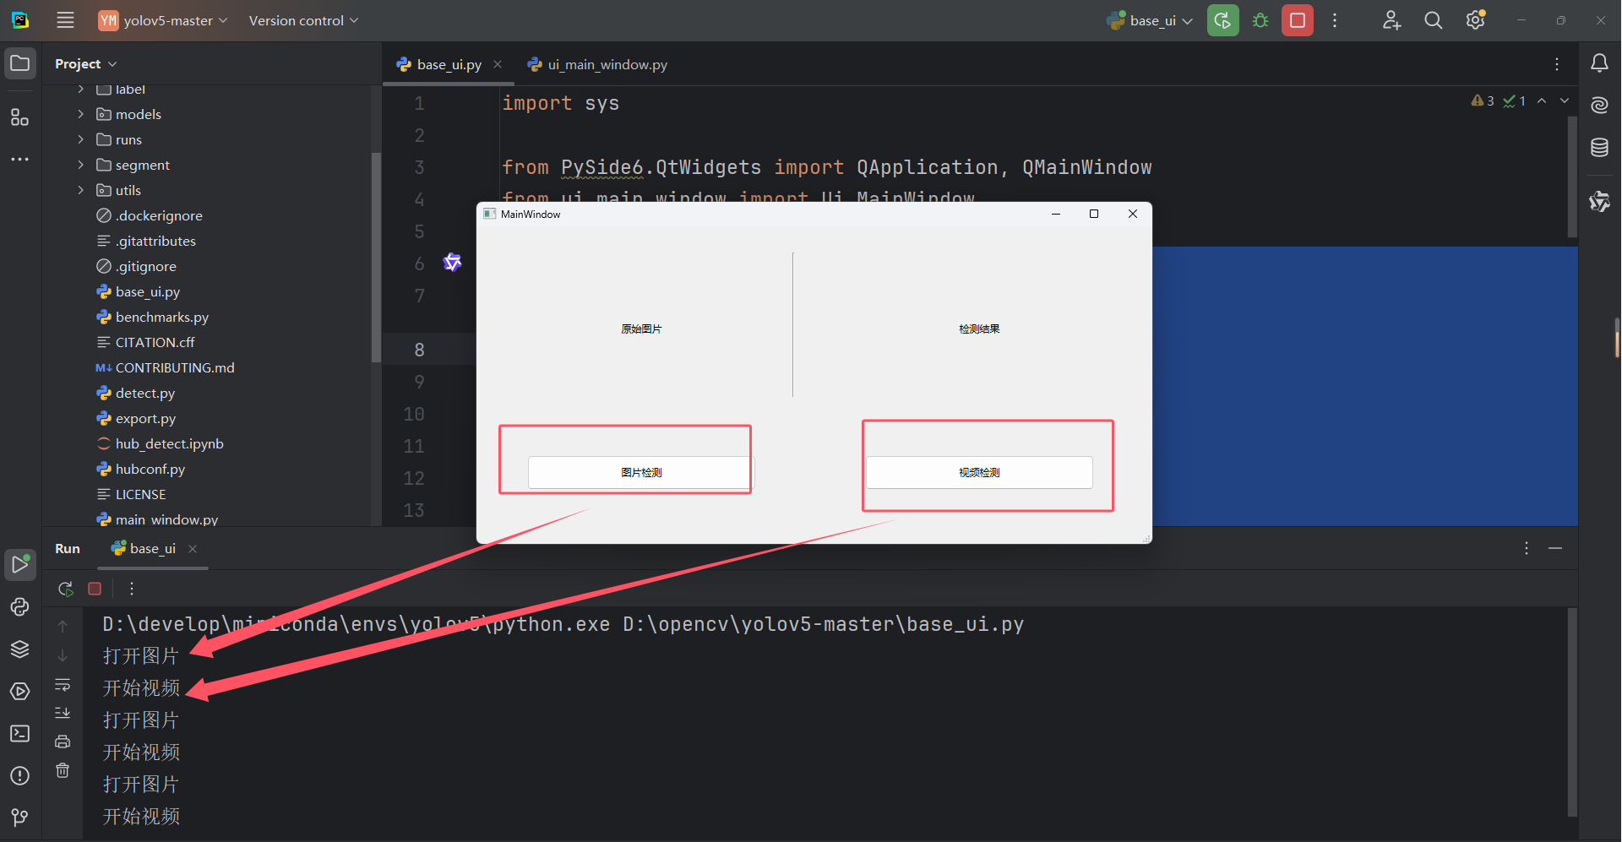Rerun base_ui from the Run panel
The height and width of the screenshot is (842, 1622).
pos(64,589)
